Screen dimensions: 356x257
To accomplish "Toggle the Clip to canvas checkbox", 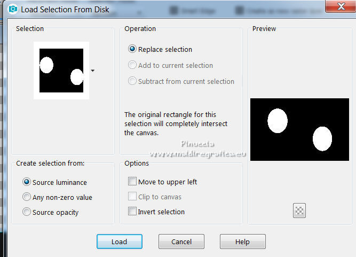I will coord(132,197).
